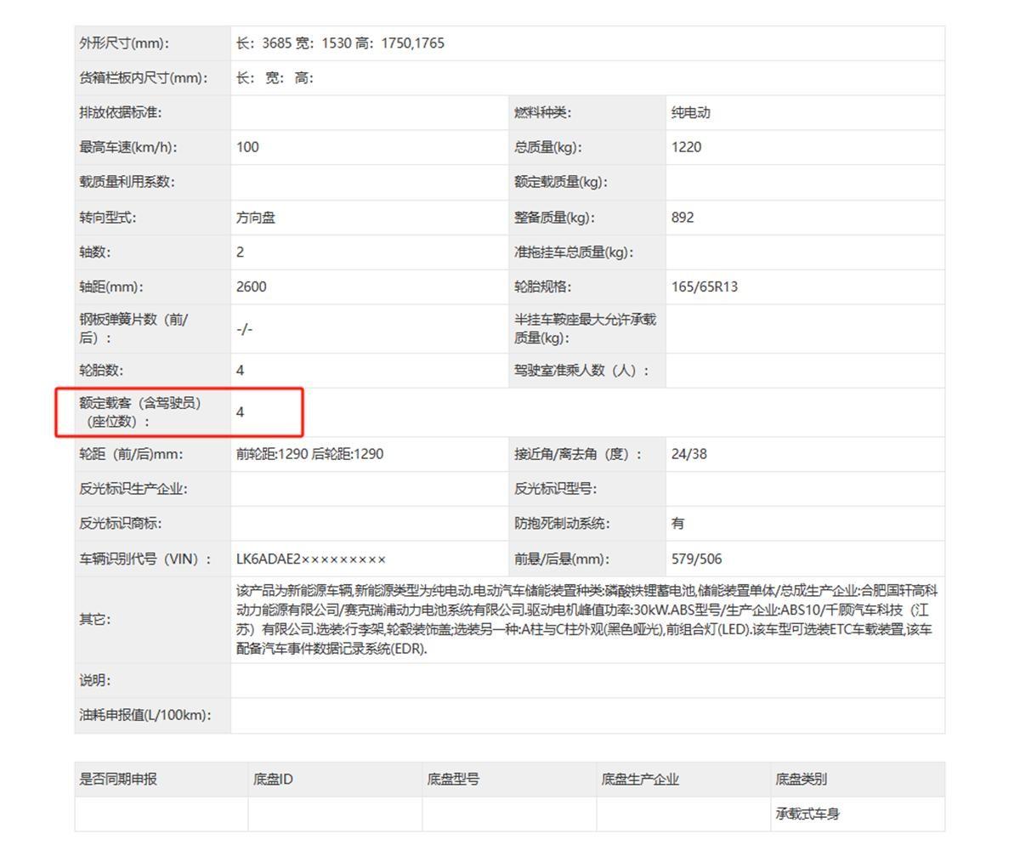Click the 是否同期申报 column header
This screenshot has width=1020, height=857.
(118, 779)
